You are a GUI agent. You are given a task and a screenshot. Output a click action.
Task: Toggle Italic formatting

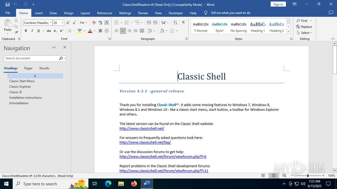click(32, 31)
